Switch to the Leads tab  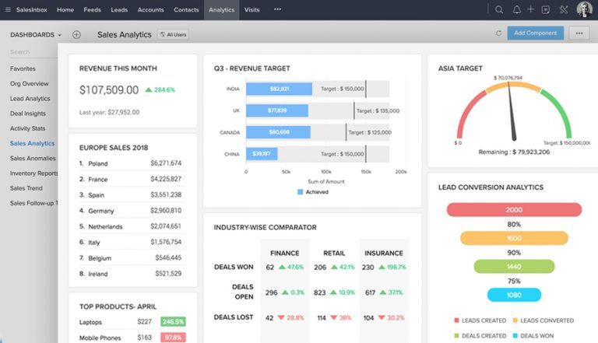tap(119, 10)
